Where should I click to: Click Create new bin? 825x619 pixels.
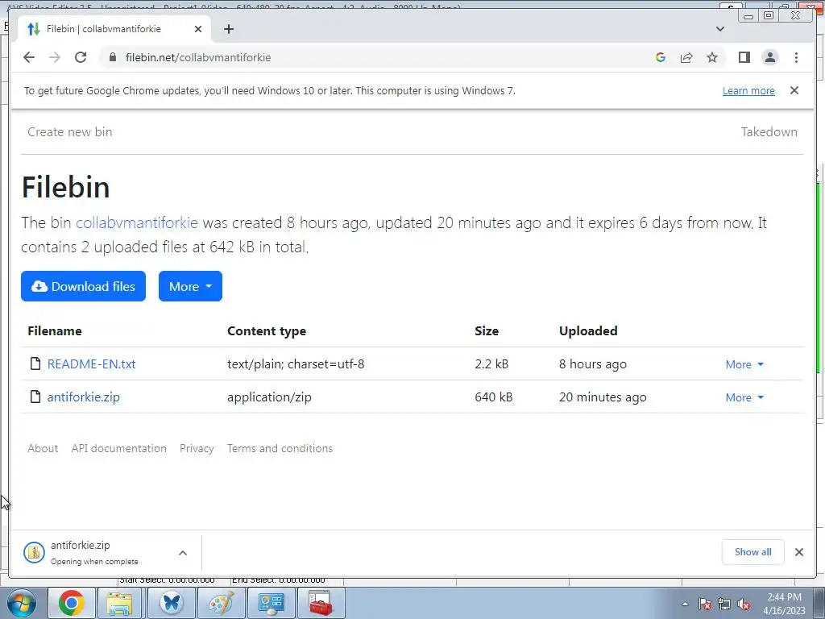[x=69, y=131]
